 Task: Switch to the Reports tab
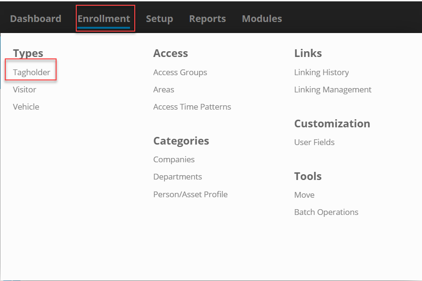point(208,19)
